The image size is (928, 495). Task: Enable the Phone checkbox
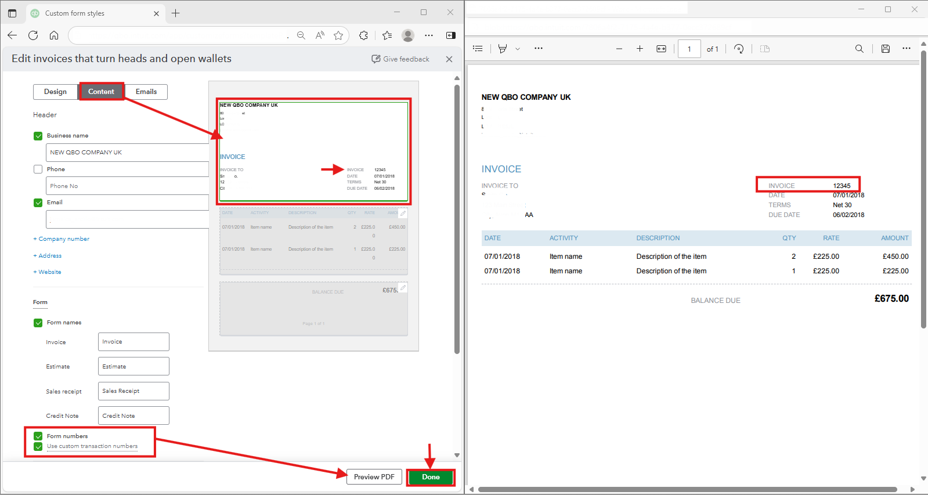tap(38, 169)
